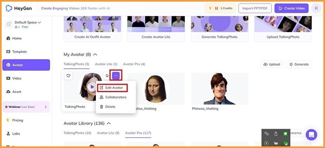325x148 pixels.
Task: Open Upload TalkingPhoto card
Action: coord(283,29)
